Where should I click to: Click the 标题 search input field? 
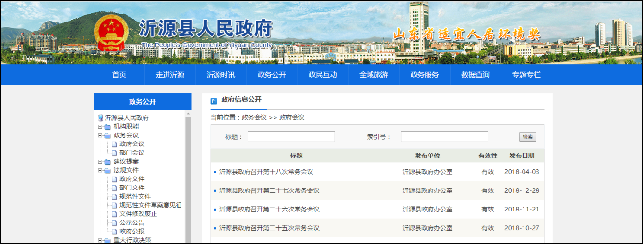click(x=291, y=137)
